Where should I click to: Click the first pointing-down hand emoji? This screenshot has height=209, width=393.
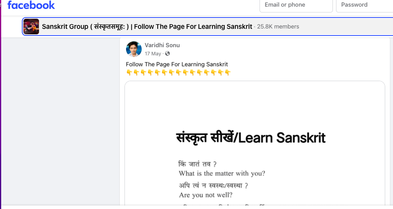[129, 73]
